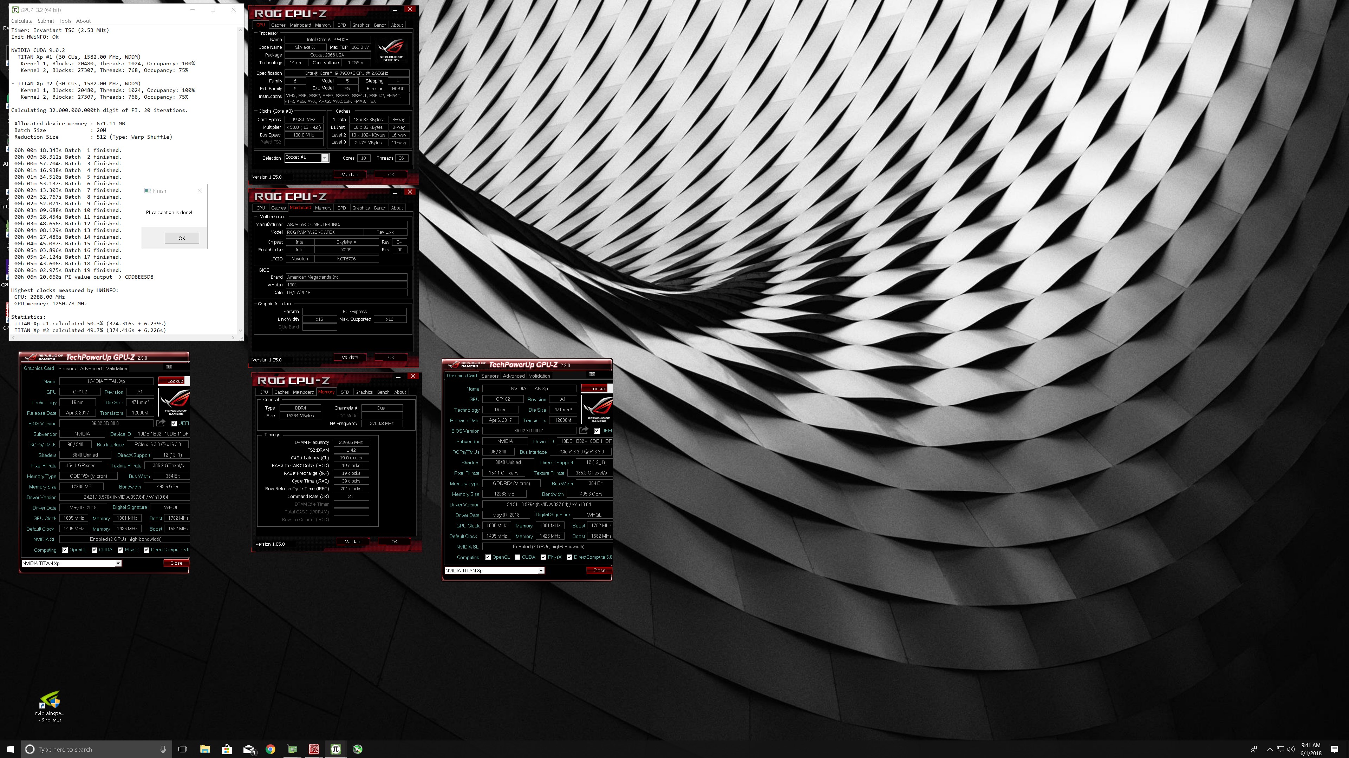Open the Submit menu in GPUPI

coord(46,21)
